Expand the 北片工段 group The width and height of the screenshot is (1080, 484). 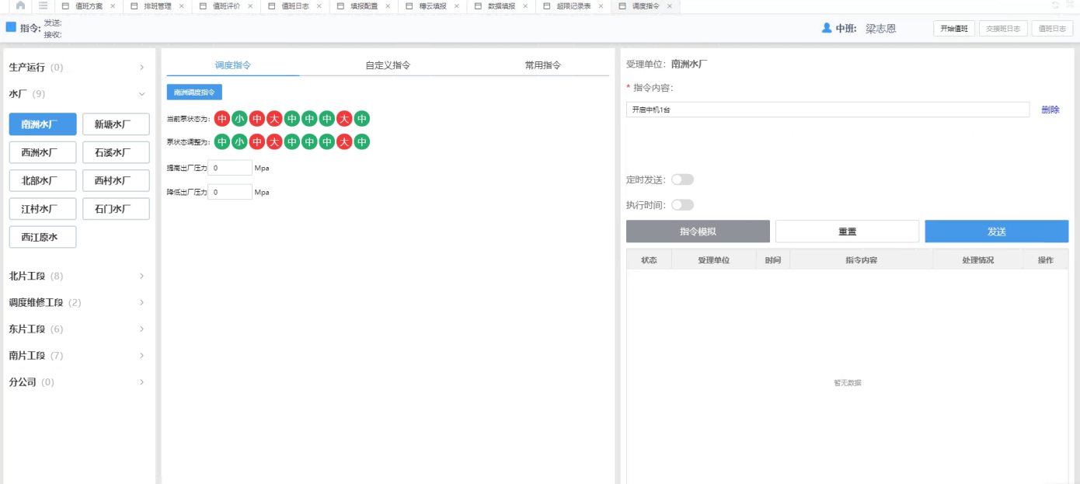click(141, 276)
